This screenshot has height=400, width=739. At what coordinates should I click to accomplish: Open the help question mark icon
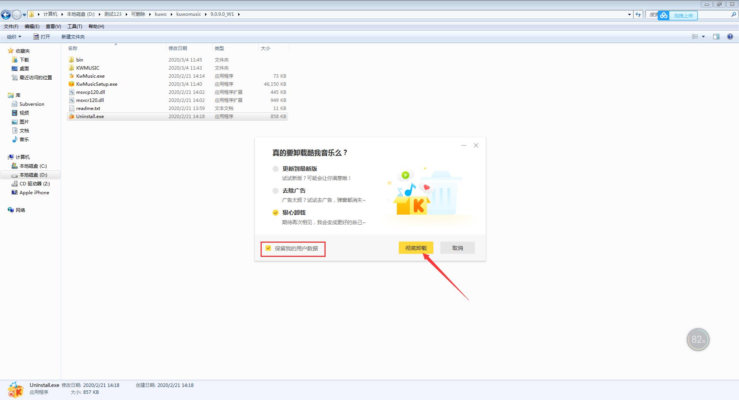click(730, 37)
